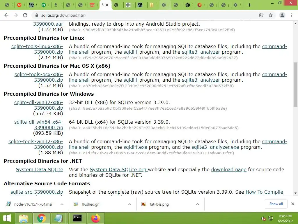The width and height of the screenshot is (298, 224).
Task: Go back to the previous page
Action: [6, 15]
